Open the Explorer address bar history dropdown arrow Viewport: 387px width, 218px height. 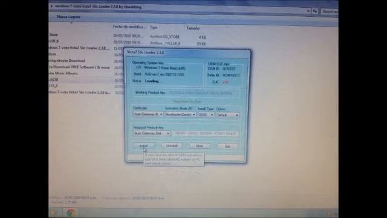point(308,11)
